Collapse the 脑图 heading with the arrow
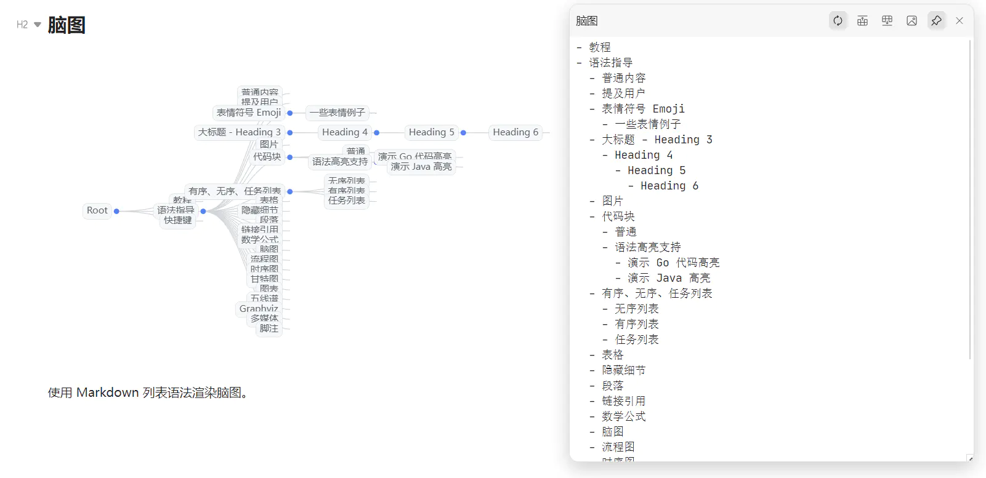 [x=38, y=25]
